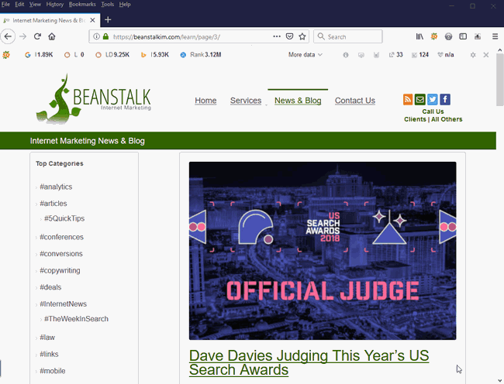Open the Bookmarks menu
Image resolution: width=504 pixels, height=384 pixels.
coord(82,5)
